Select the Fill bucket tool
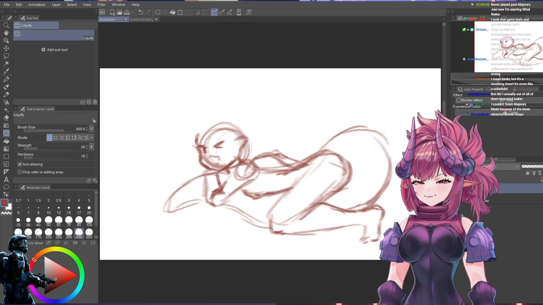This screenshot has width=543, height=305. coord(6,141)
